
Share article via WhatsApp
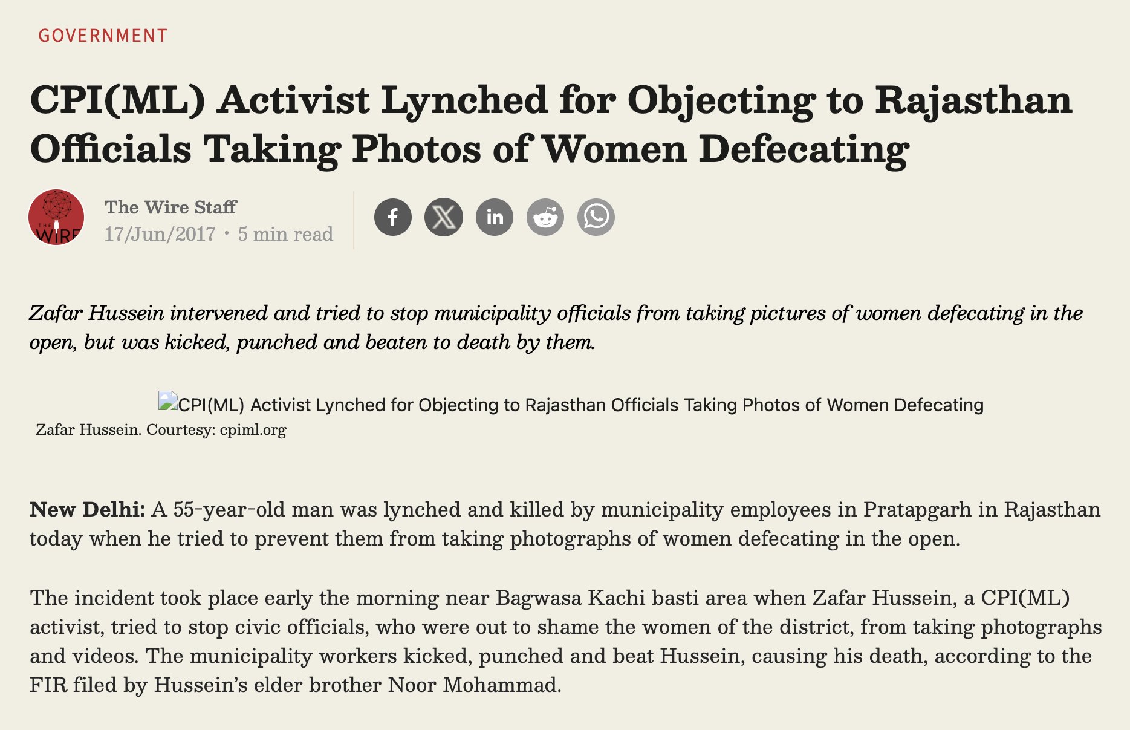pos(596,217)
